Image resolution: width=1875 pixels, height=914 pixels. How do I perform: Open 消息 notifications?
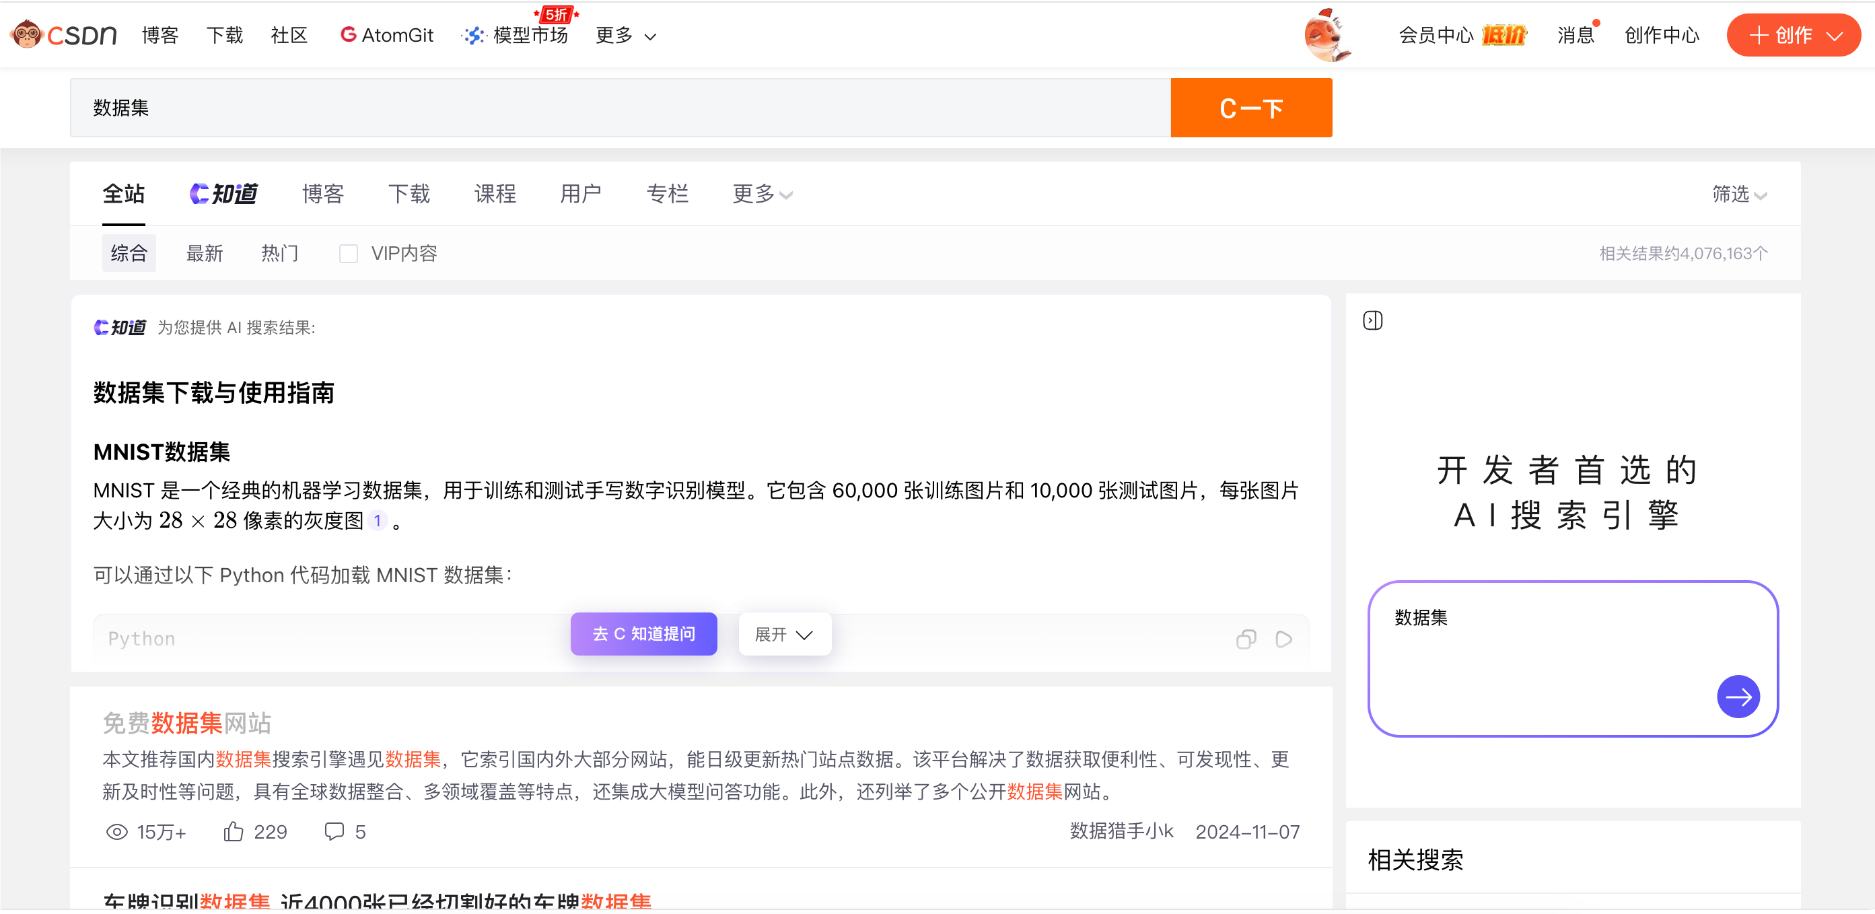pyautogui.click(x=1576, y=35)
